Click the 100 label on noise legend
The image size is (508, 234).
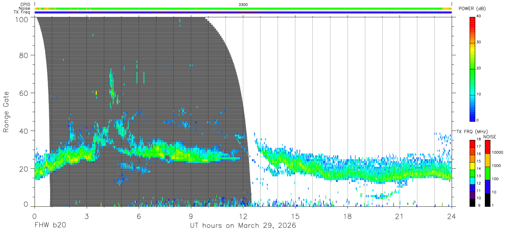496,179
